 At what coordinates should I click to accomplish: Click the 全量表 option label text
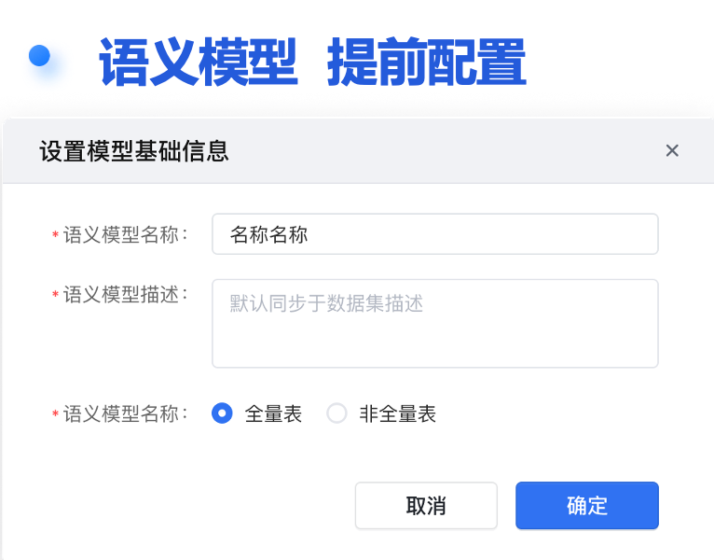pos(273,413)
